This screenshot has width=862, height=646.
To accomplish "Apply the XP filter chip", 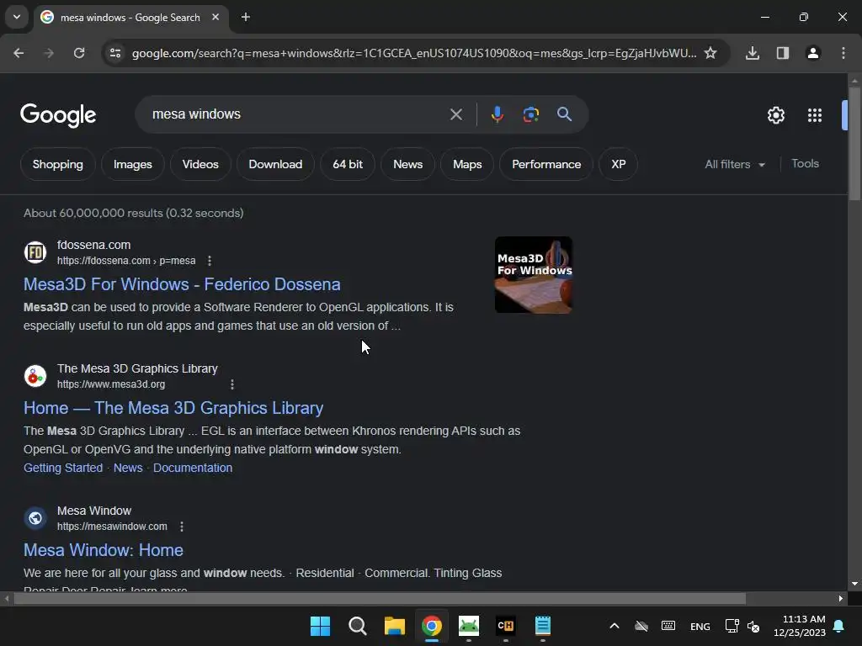I will point(619,164).
